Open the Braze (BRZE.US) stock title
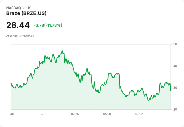Viewport: 184px width, 127px height. [x=26, y=13]
